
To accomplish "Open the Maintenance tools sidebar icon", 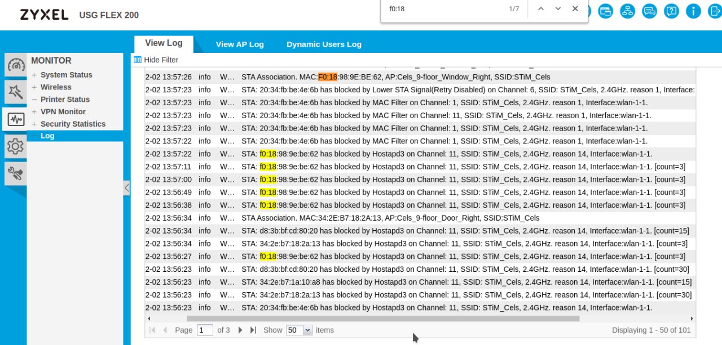I will (x=15, y=174).
